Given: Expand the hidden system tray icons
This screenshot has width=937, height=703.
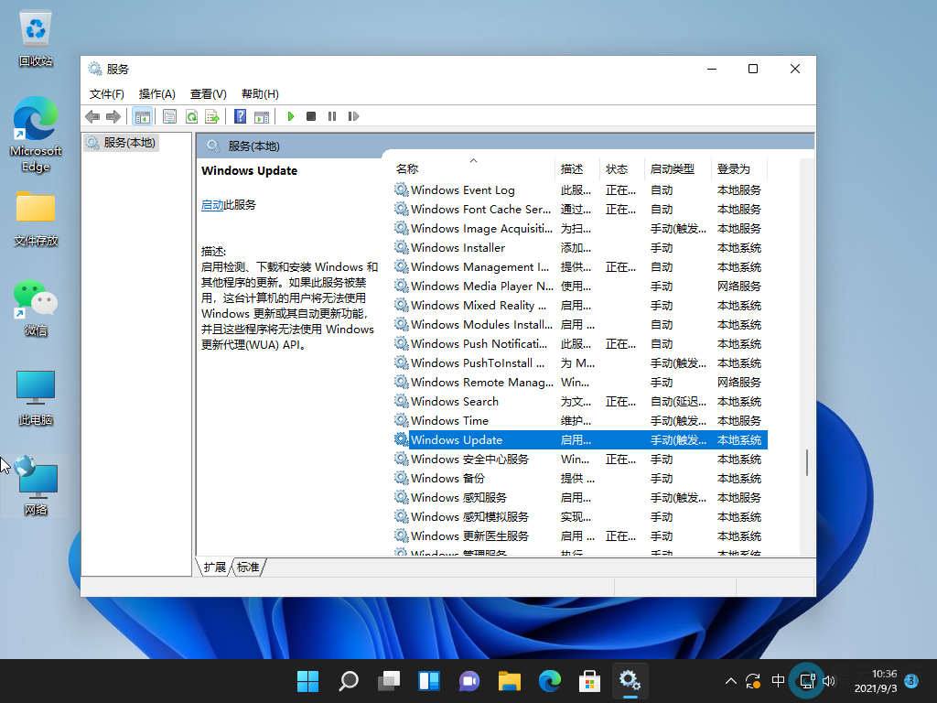Looking at the screenshot, I should tap(730, 681).
